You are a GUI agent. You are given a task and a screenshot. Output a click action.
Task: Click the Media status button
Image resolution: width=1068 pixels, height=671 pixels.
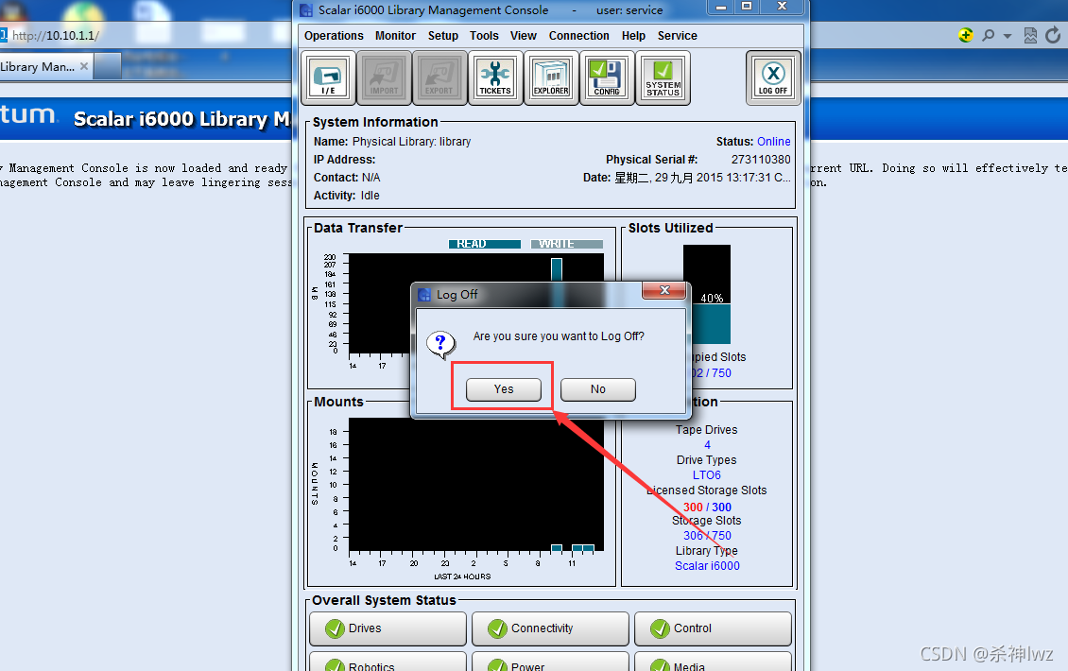click(713, 662)
